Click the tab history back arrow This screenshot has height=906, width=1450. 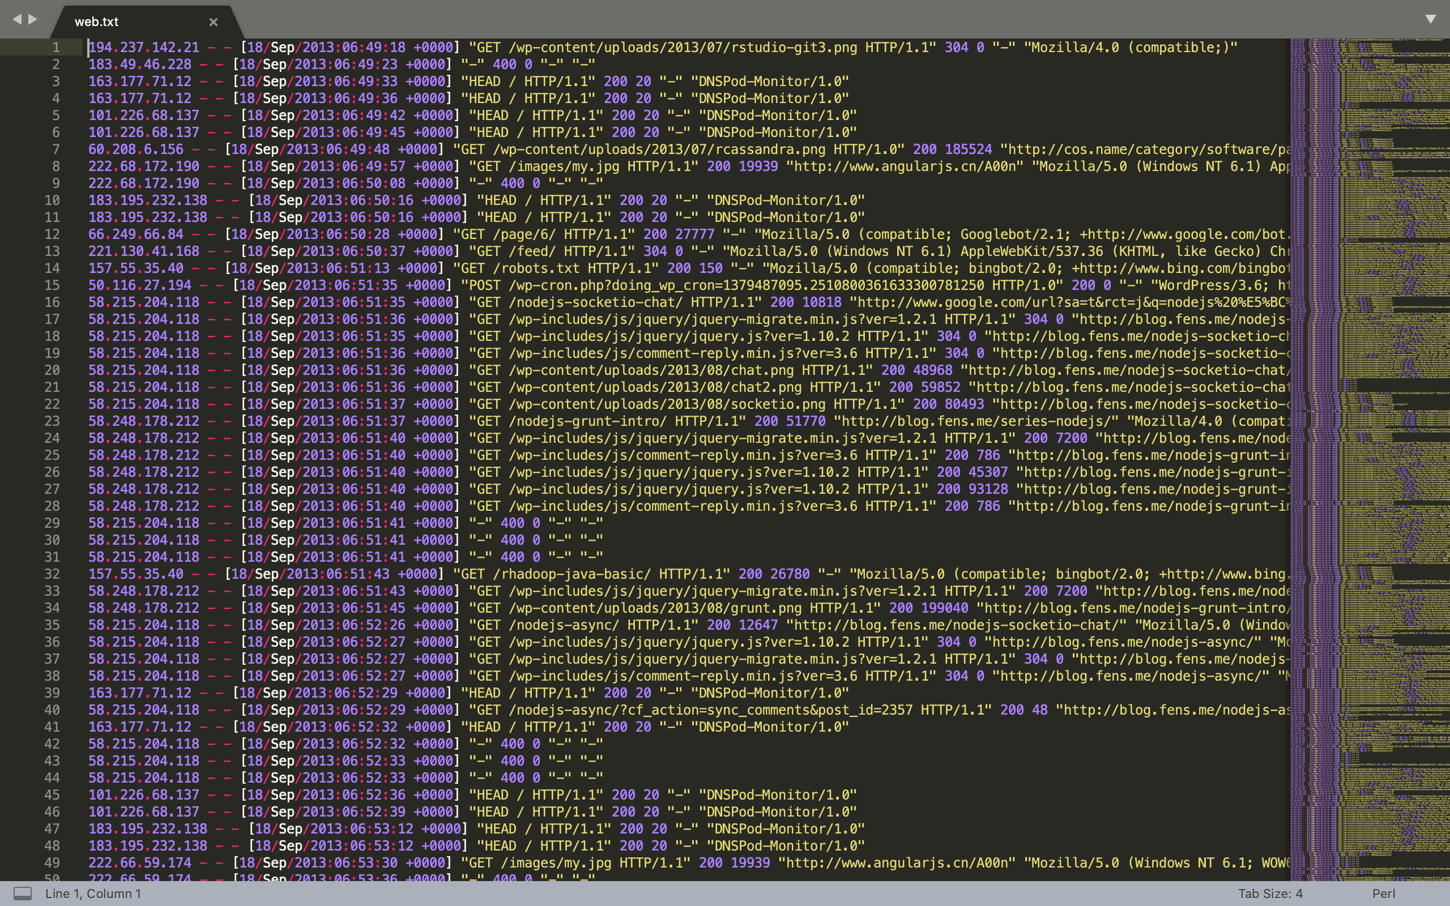(x=17, y=20)
